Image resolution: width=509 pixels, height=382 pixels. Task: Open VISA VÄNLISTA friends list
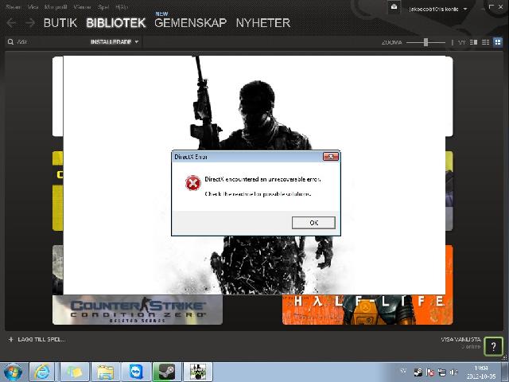pos(460,340)
